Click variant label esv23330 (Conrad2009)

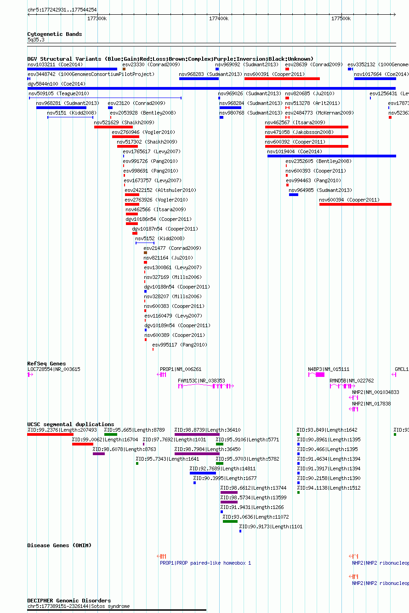pos(151,64)
